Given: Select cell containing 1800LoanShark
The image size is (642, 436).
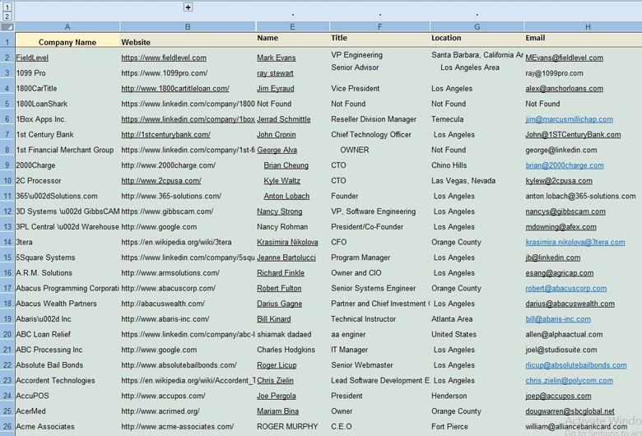Looking at the screenshot, I should pos(67,104).
